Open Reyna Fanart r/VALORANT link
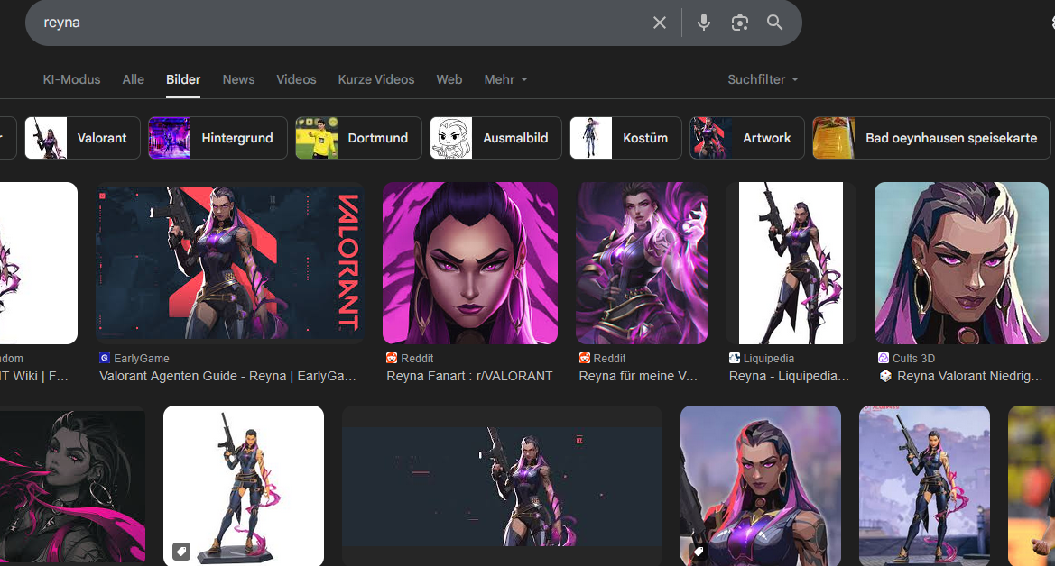1055x566 pixels. (469, 376)
